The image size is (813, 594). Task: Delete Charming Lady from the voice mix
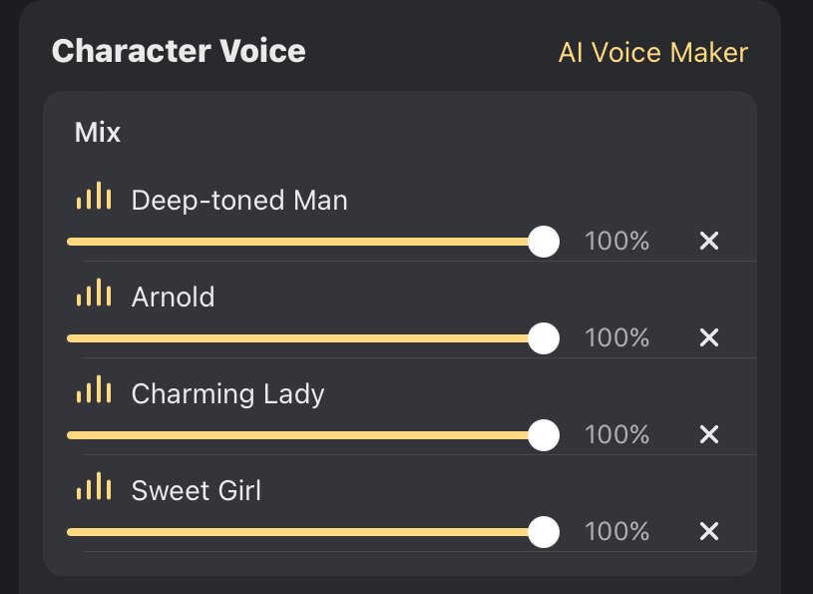(x=709, y=434)
